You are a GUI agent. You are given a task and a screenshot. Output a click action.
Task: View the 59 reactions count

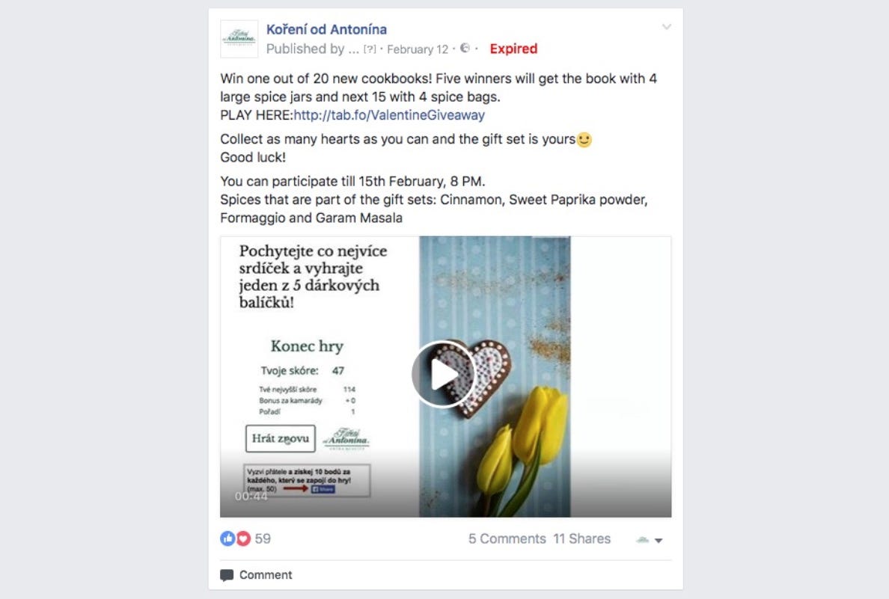263,538
